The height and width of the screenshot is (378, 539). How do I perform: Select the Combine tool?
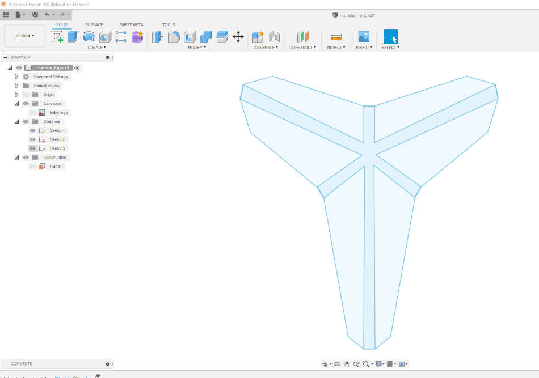[206, 37]
